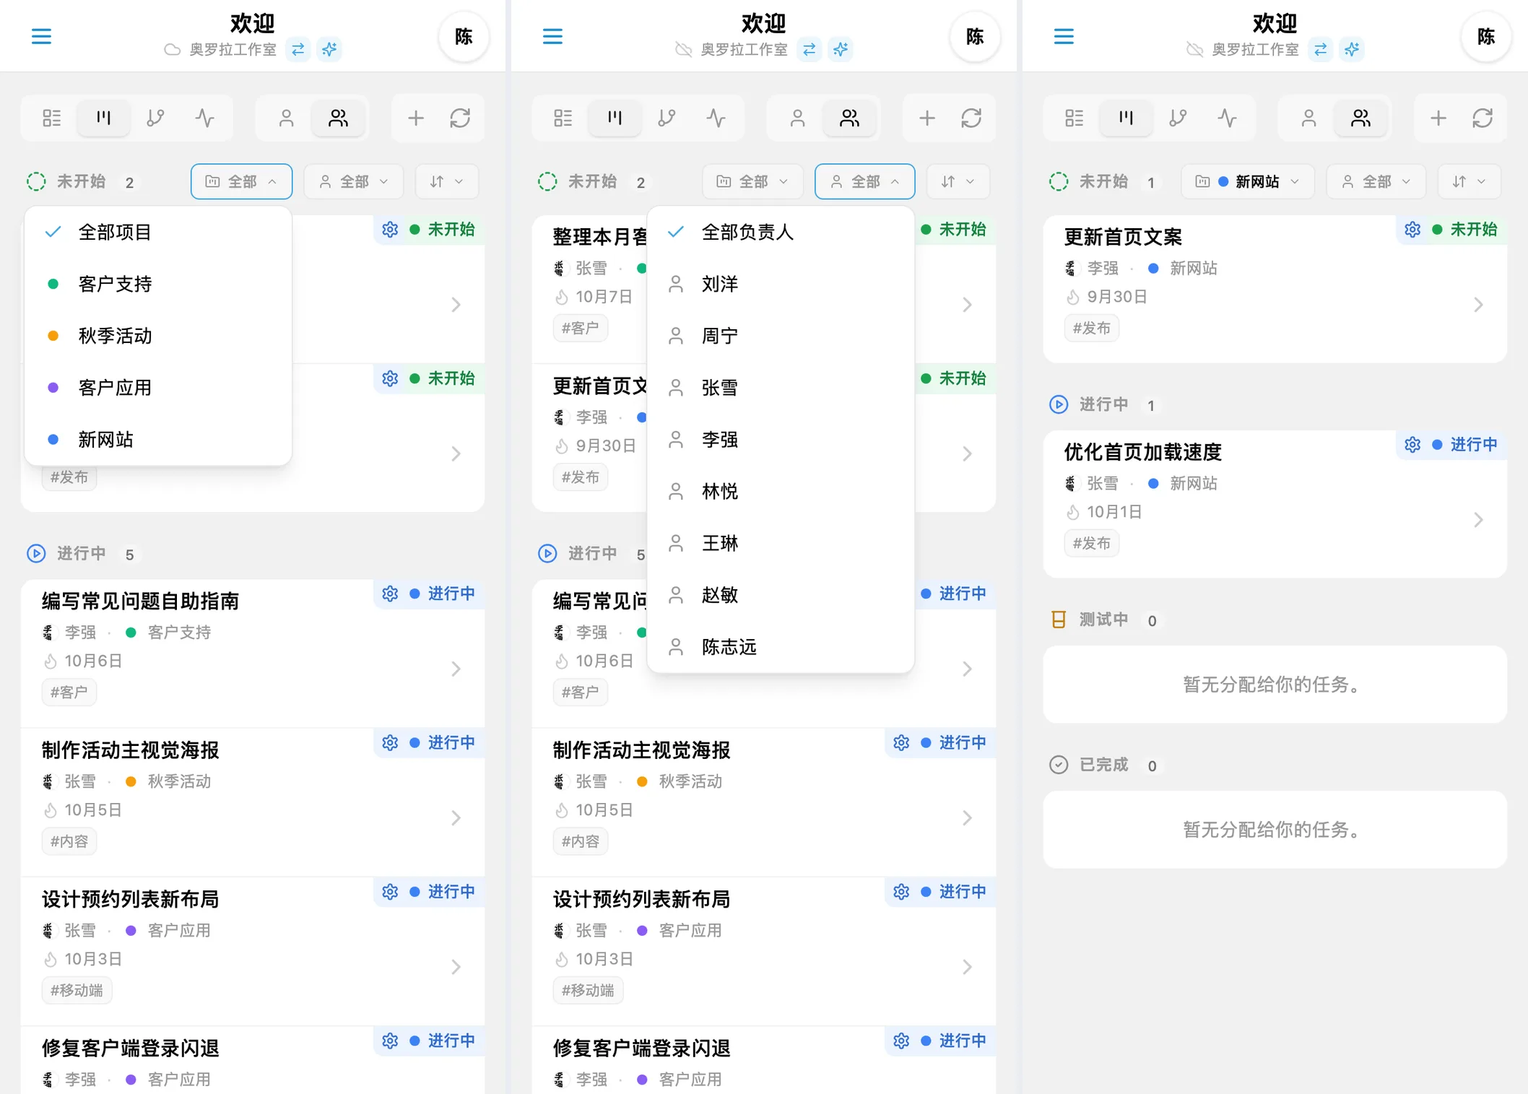1528x1094 pixels.
Task: Click AI sparkle icon in right panel
Action: click(x=1352, y=49)
